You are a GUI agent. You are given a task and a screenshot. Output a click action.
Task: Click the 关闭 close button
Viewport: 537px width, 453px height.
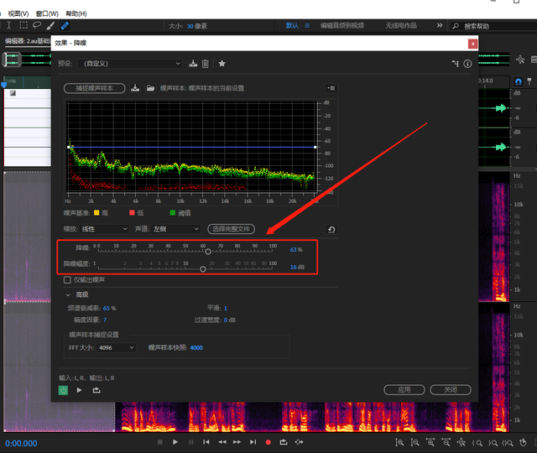point(451,389)
